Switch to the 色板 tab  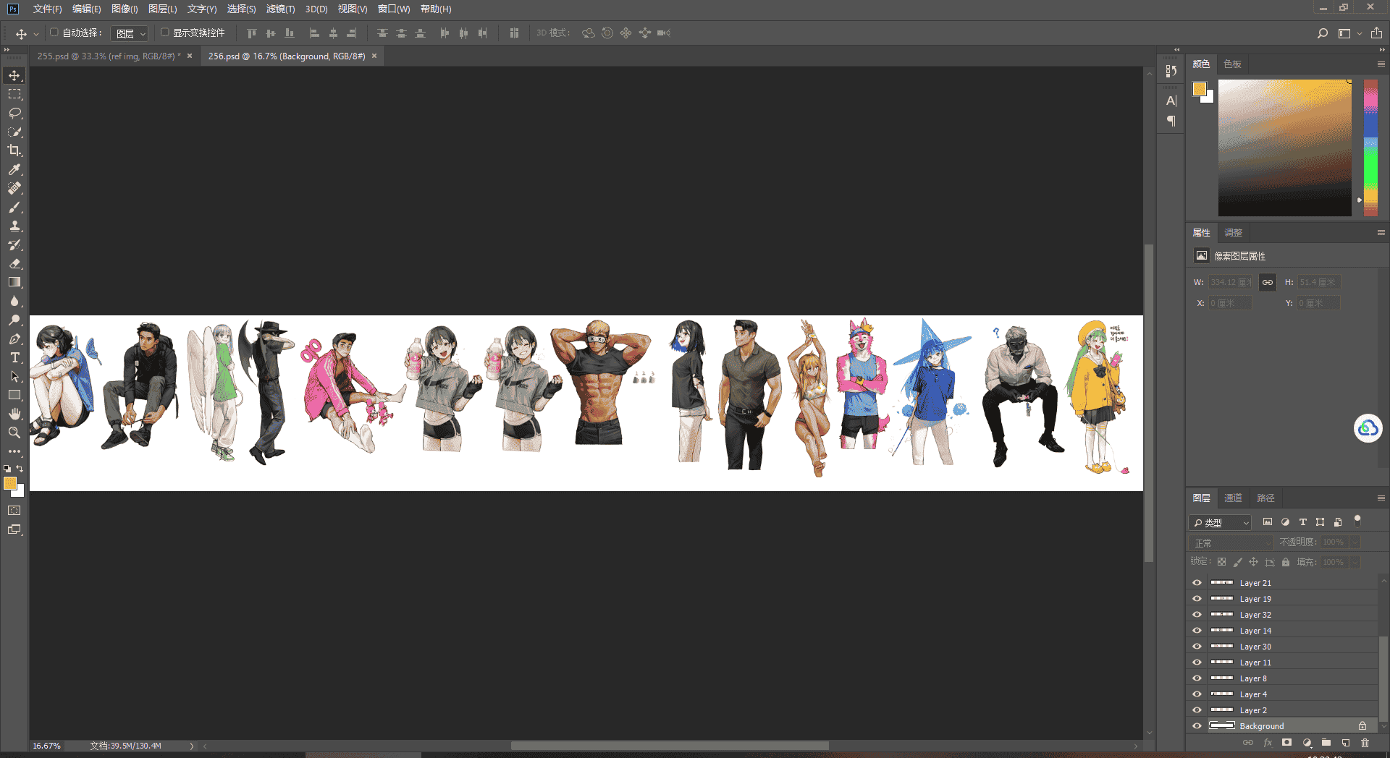tap(1233, 64)
